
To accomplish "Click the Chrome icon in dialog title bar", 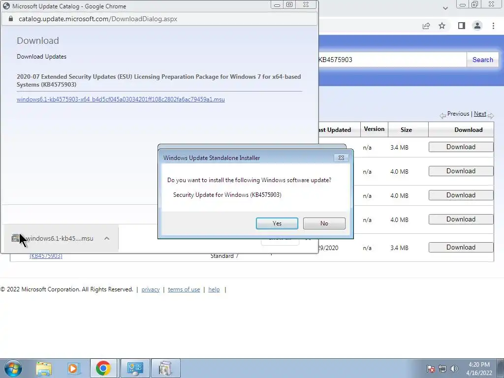I will [x=6, y=6].
